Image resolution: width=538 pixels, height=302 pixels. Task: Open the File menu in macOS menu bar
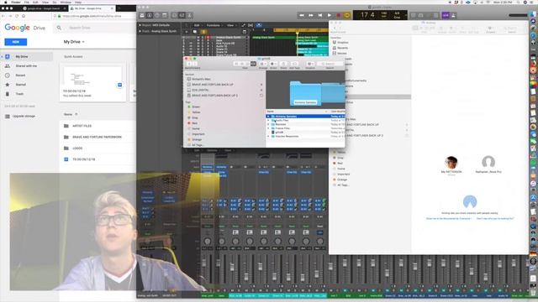click(26, 2)
